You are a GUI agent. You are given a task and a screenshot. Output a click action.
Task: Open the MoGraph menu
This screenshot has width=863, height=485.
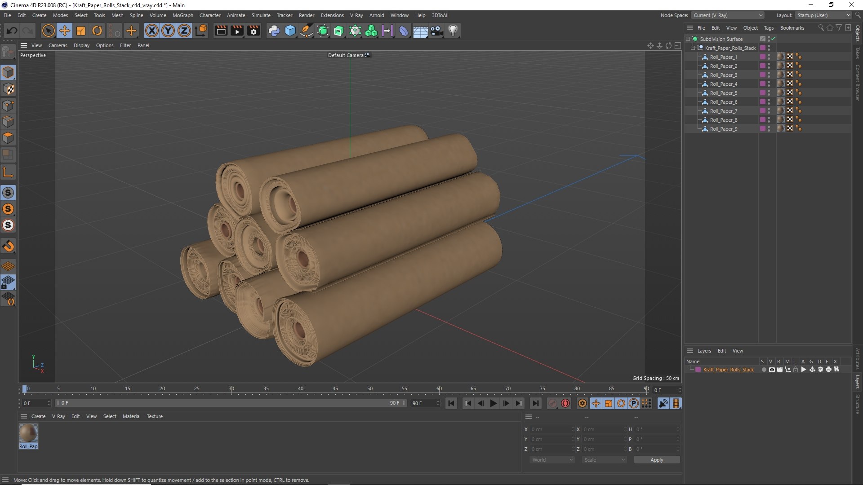click(182, 15)
